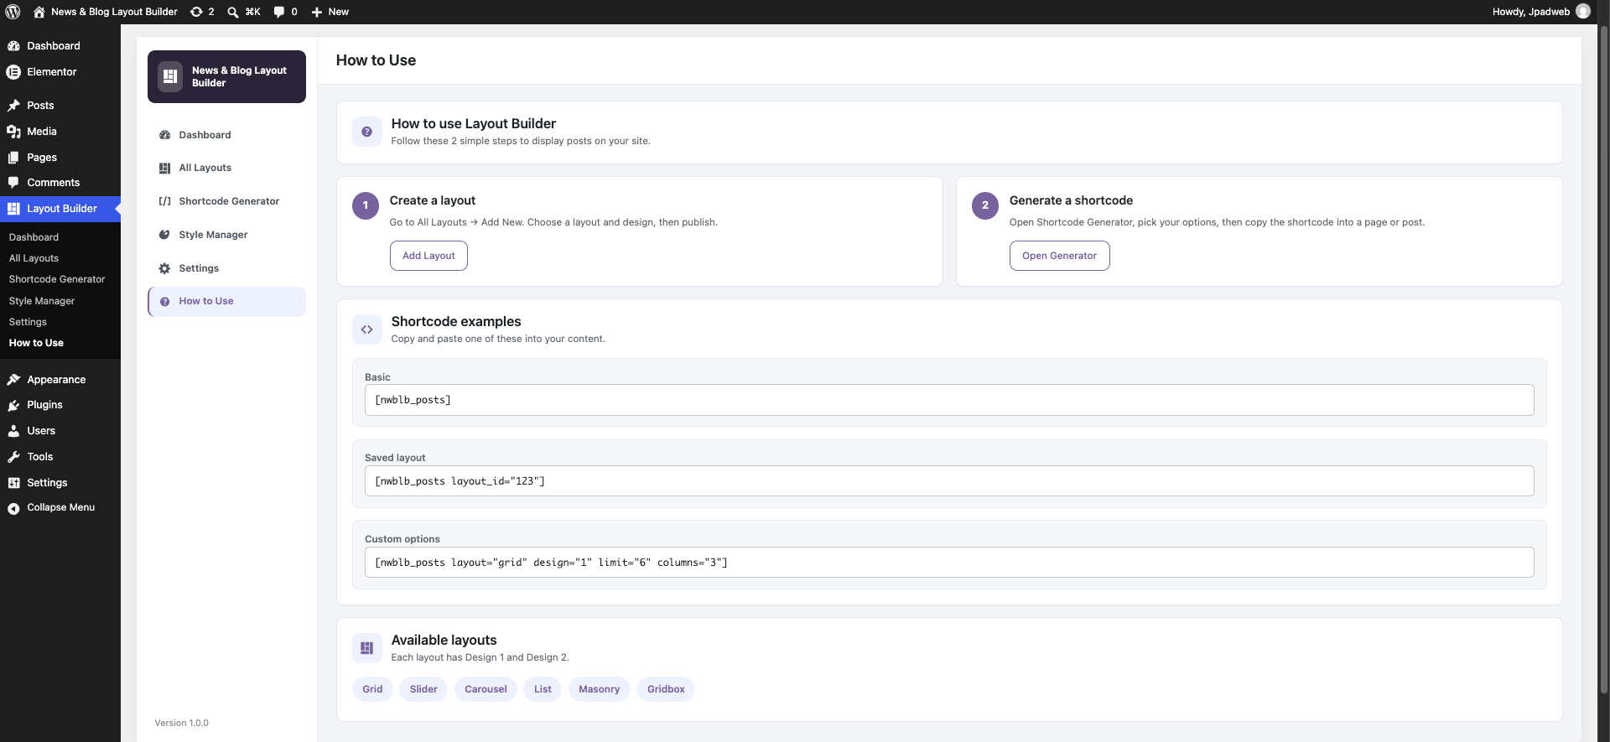
Task: Click the Add Layout button
Action: 428,256
